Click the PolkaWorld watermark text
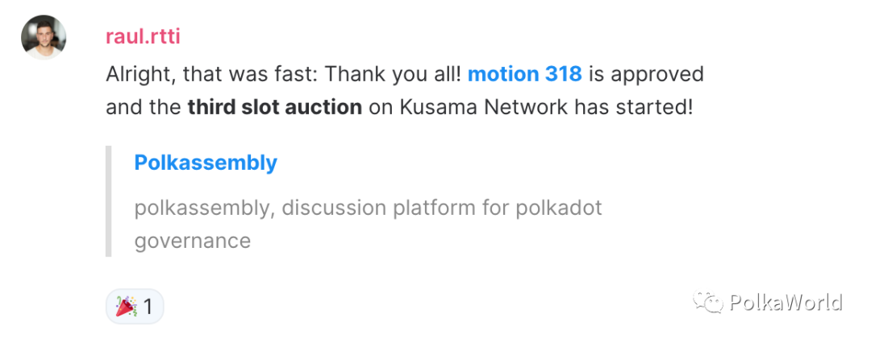 [x=786, y=303]
